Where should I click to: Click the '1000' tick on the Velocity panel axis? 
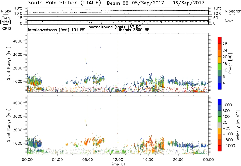pyautogui.click(x=18, y=143)
